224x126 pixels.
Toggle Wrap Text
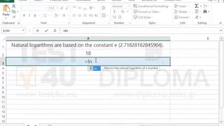pyautogui.click(x=104, y=8)
